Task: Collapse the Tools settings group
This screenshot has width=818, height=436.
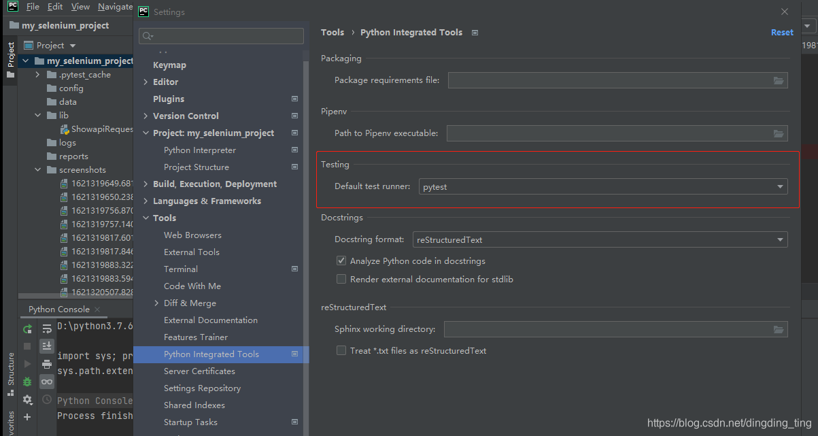Action: 146,218
